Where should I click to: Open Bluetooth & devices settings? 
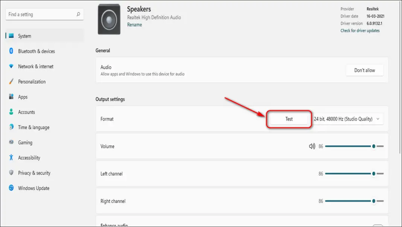click(x=36, y=51)
